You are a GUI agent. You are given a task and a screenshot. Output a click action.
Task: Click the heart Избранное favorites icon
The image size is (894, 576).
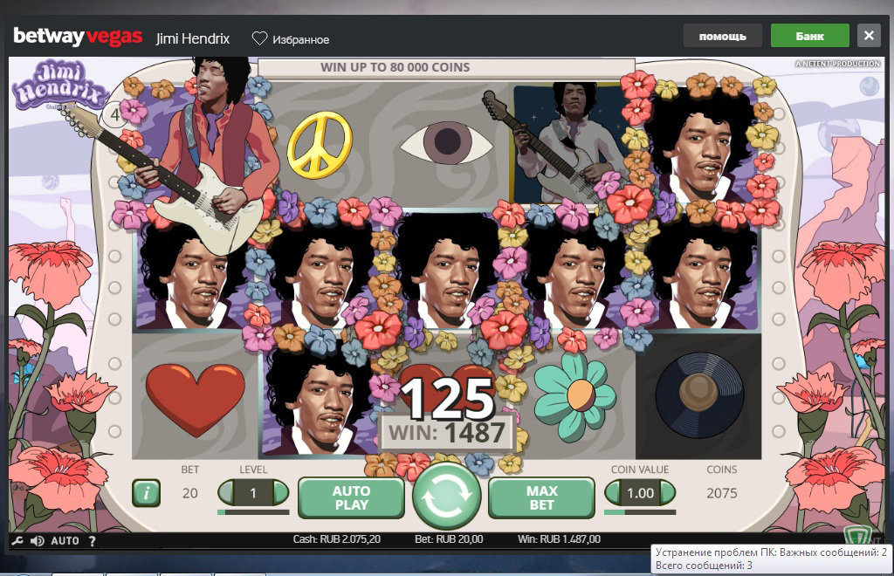259,39
